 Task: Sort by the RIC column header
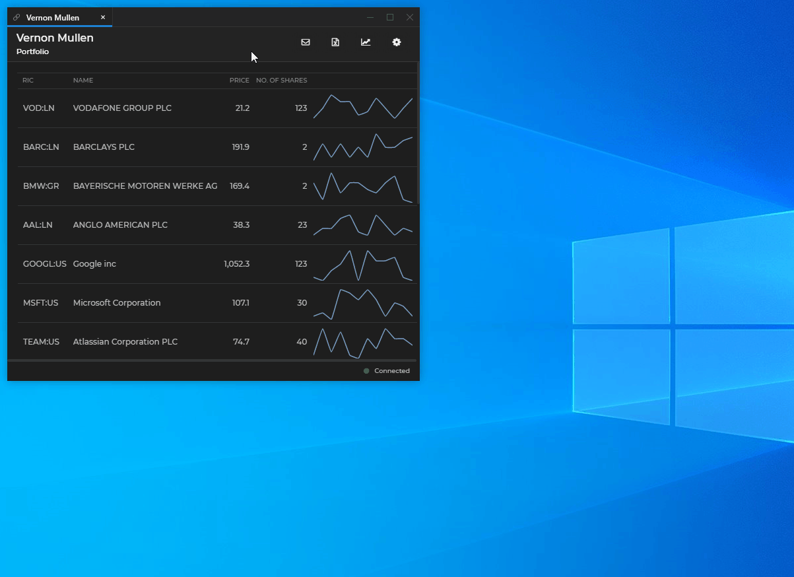pyautogui.click(x=28, y=81)
